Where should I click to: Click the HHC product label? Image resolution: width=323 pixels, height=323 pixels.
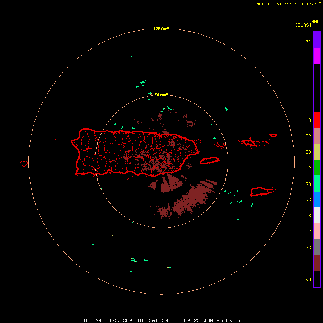(315, 21)
